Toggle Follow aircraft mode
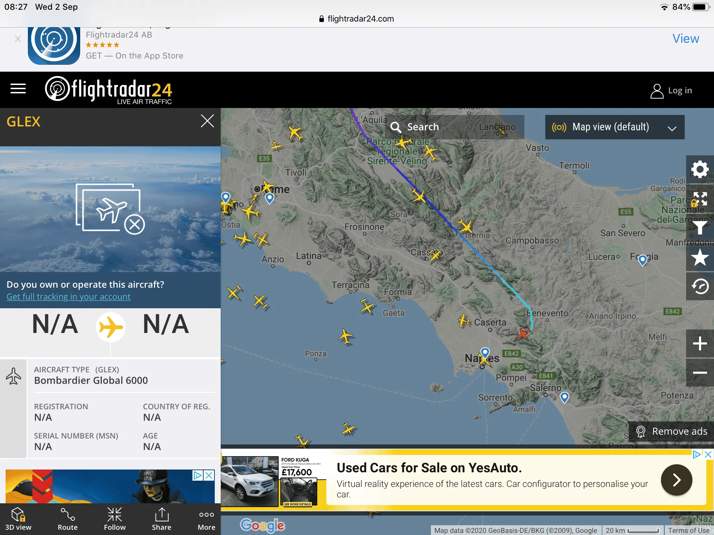This screenshot has height=535, width=714. click(x=115, y=519)
